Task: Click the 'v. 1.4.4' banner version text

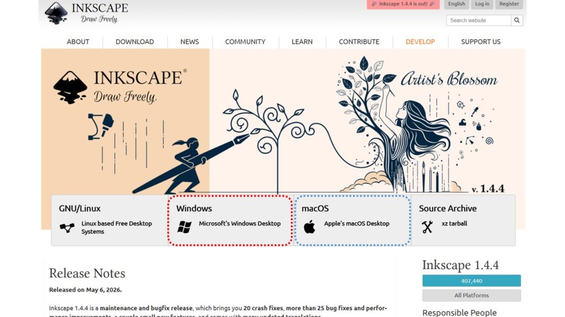Action: click(x=488, y=189)
